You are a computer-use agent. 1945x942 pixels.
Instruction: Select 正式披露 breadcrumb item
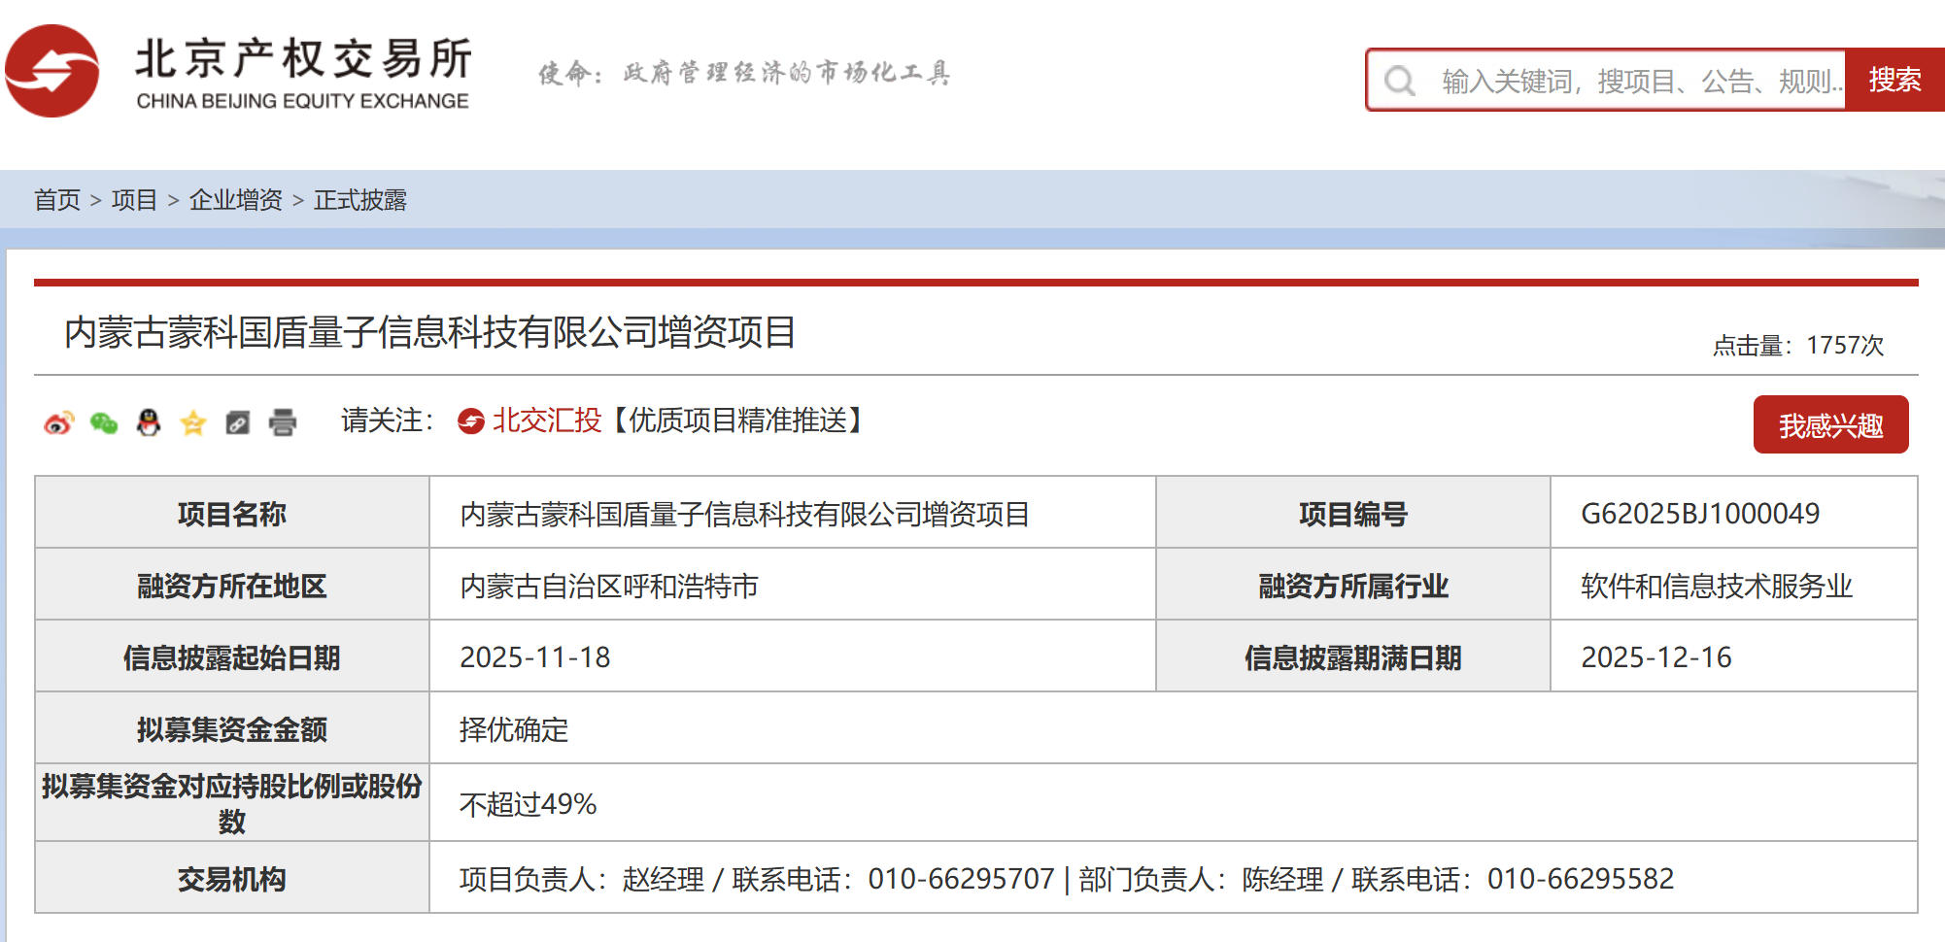click(359, 200)
